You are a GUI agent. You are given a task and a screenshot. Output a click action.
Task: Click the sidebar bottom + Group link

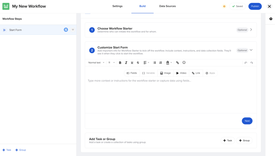[21, 150]
